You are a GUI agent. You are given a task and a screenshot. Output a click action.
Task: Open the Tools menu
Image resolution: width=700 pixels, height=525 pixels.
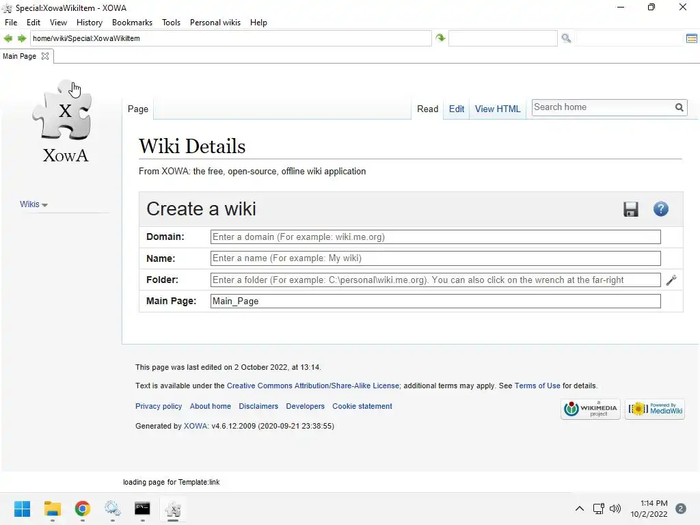click(171, 23)
